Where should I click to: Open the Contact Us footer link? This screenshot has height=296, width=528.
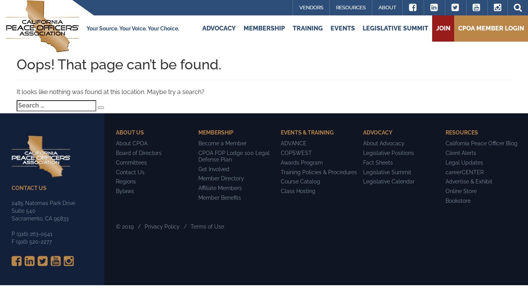130,172
